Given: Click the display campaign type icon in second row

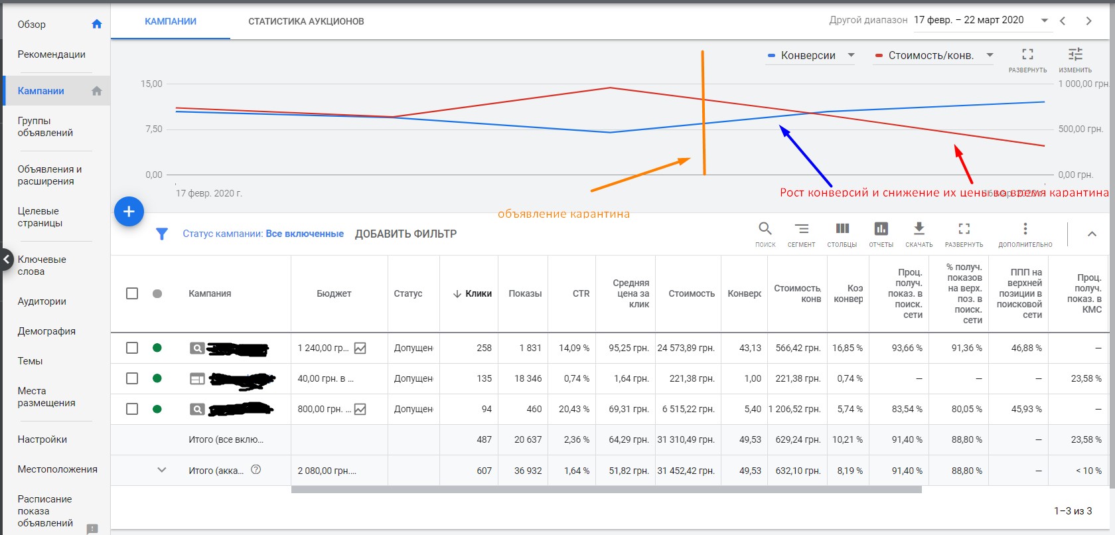Looking at the screenshot, I should (197, 378).
